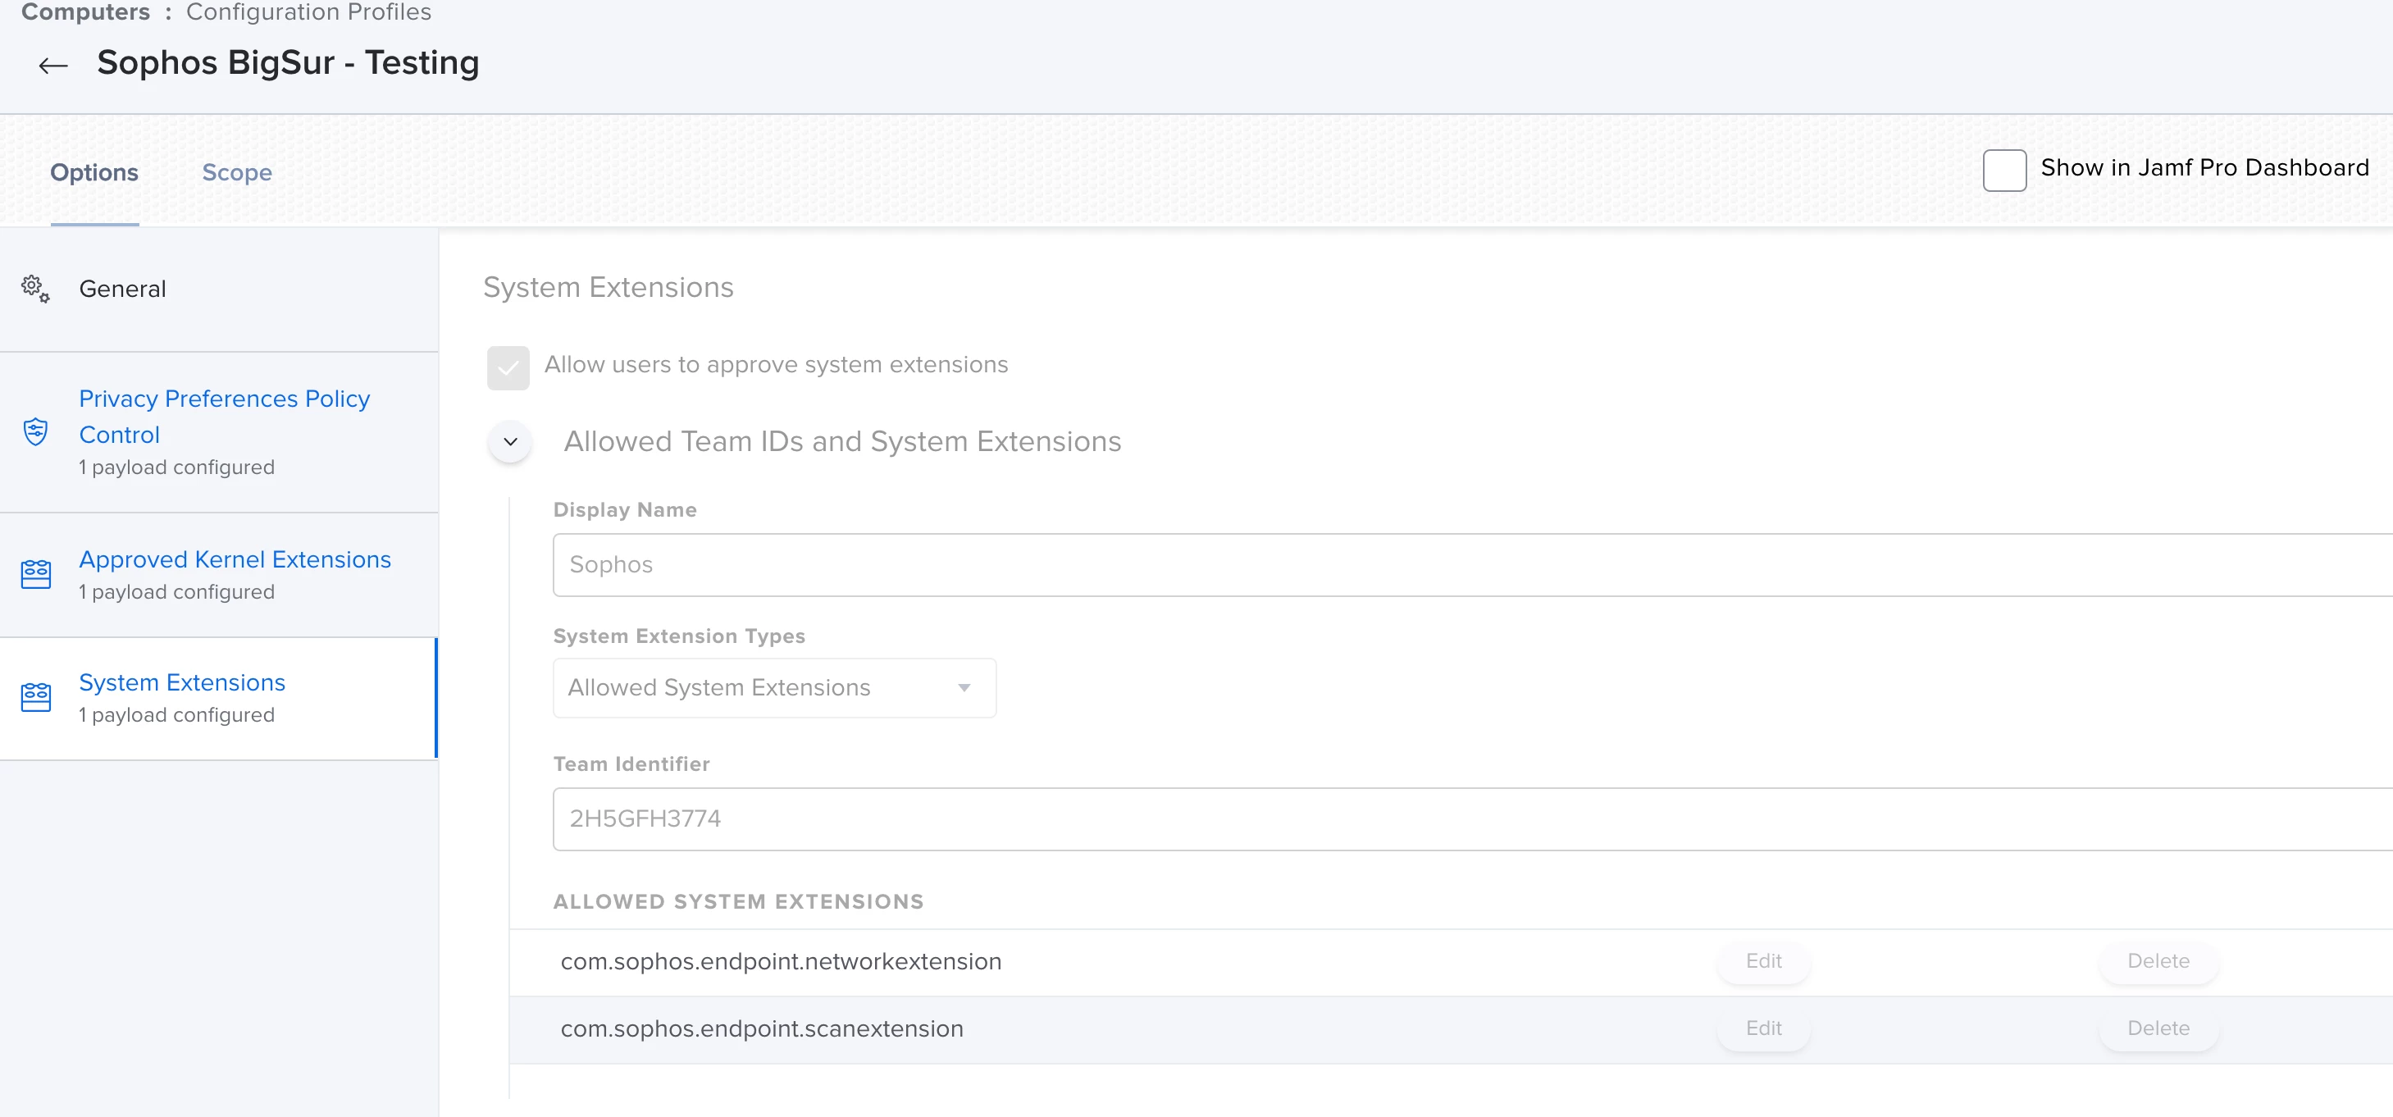Click Computers in the breadcrumb
Image resolution: width=2393 pixels, height=1117 pixels.
tap(85, 12)
